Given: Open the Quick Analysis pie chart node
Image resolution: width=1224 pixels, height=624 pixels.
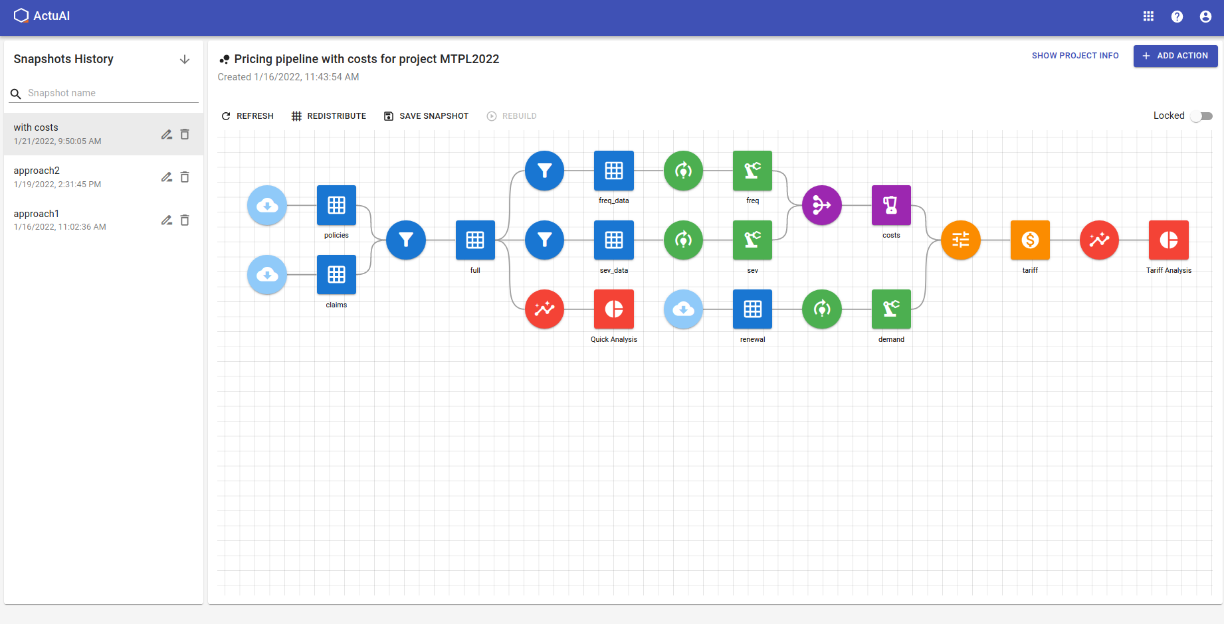Looking at the screenshot, I should [613, 309].
